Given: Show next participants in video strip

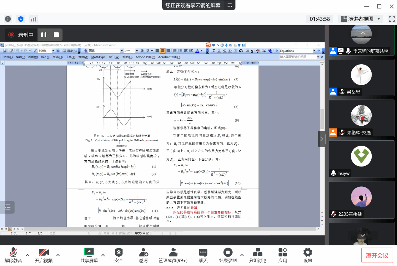Looking at the screenshot, I should pos(363,235).
